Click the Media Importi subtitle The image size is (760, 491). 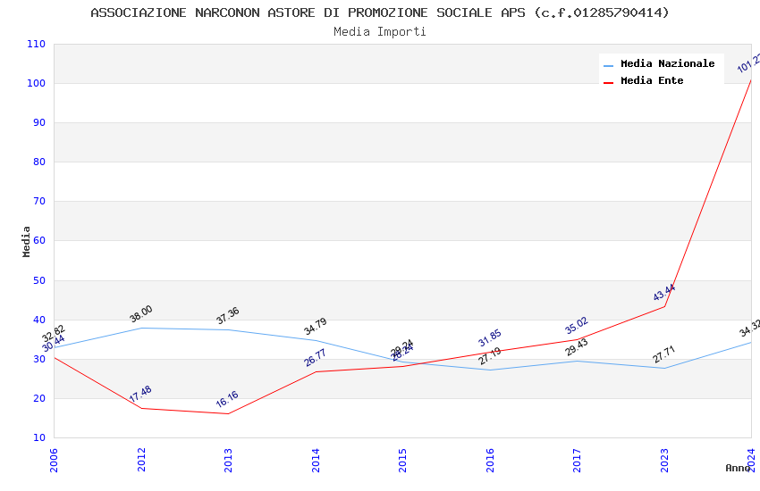379,31
